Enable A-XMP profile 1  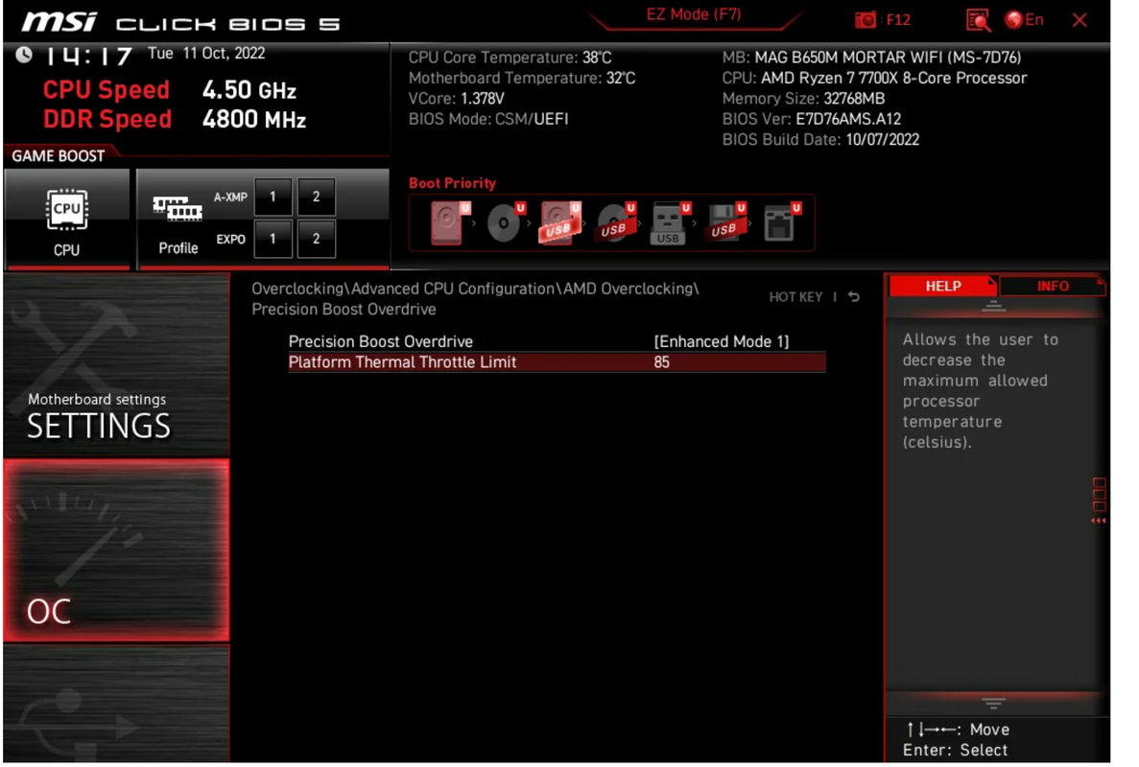point(273,197)
